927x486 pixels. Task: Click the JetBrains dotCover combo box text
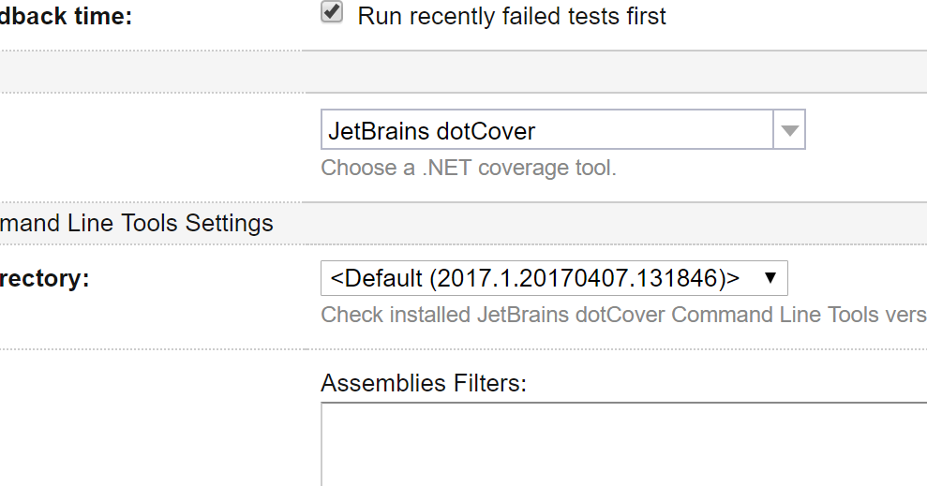(x=431, y=131)
